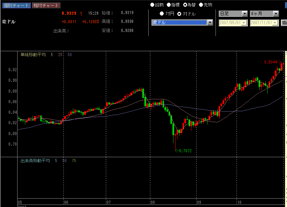
Task: Select the 先物 radio button
Action: tap(201, 5)
